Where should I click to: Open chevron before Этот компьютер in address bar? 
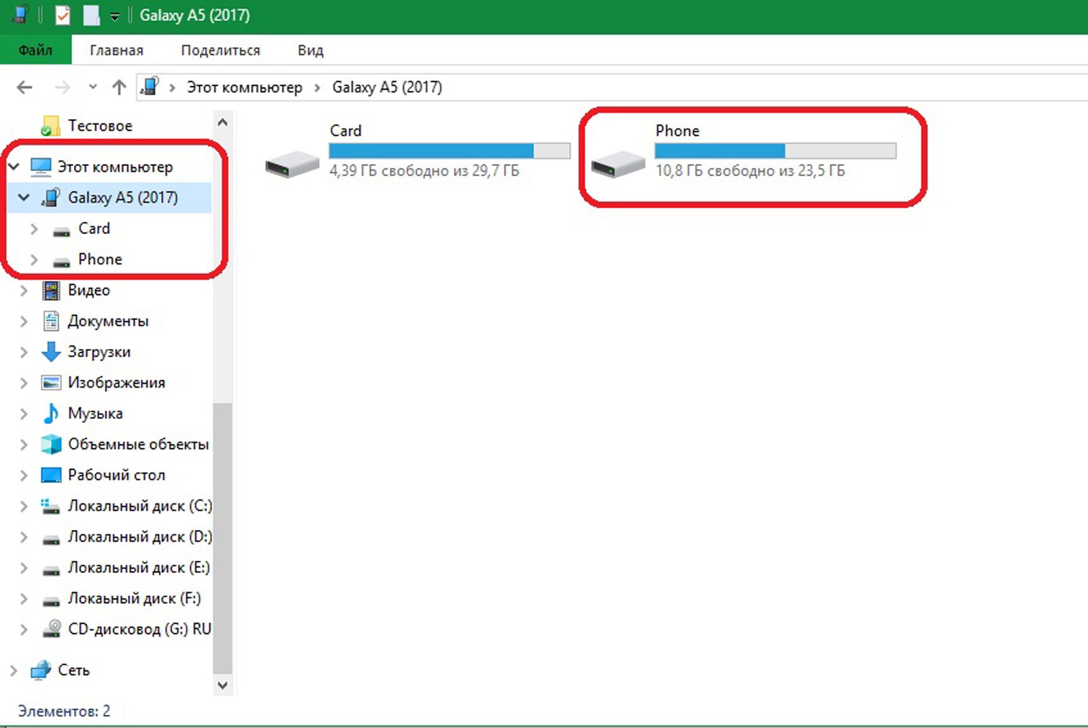pos(172,88)
